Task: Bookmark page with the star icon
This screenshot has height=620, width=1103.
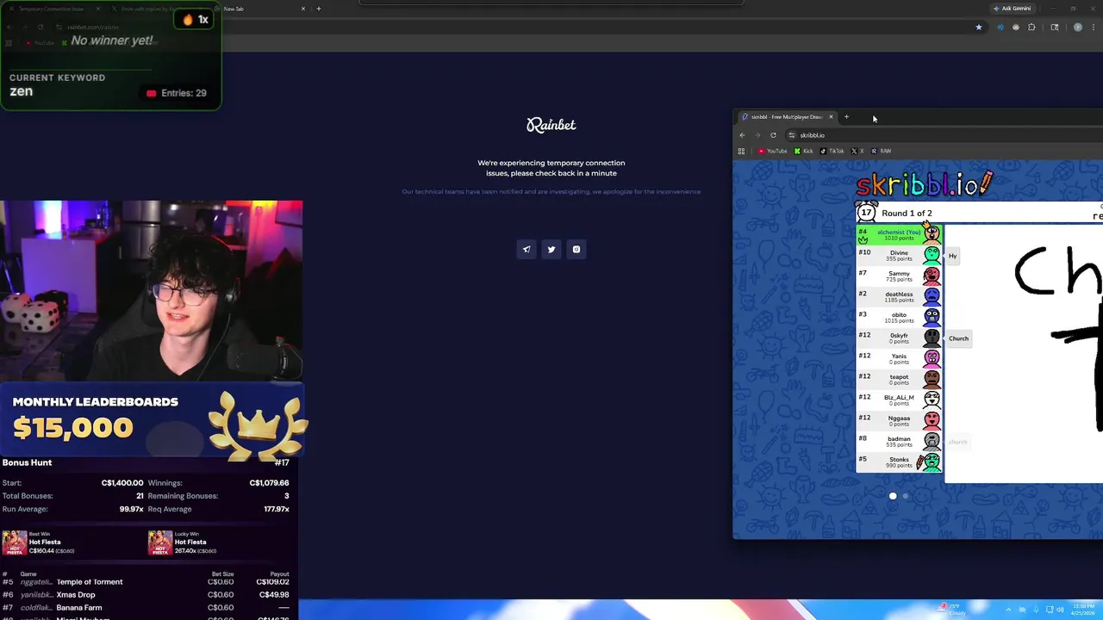Action: coord(978,28)
